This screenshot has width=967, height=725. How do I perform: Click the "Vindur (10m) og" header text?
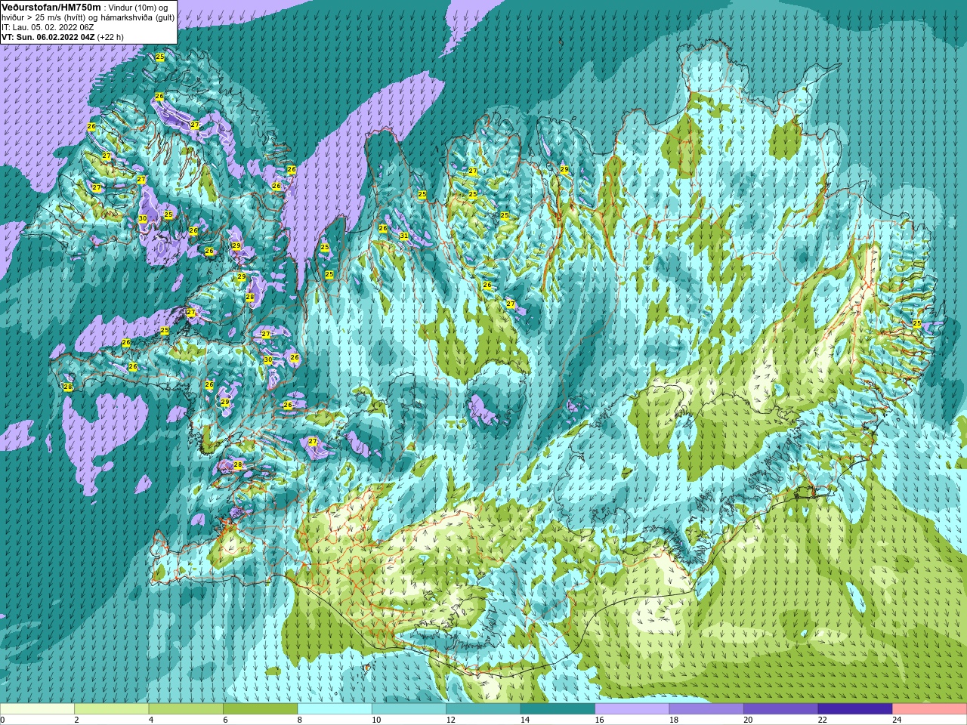tap(139, 8)
